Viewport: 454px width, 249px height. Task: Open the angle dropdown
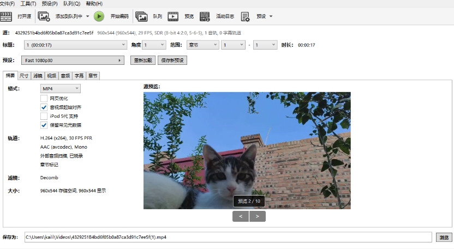(154, 45)
